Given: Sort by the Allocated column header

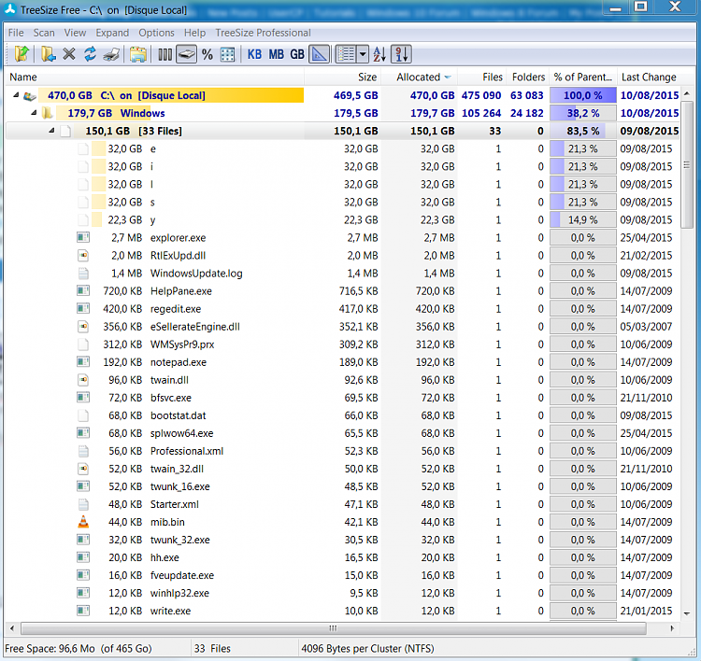Looking at the screenshot, I should 419,77.
